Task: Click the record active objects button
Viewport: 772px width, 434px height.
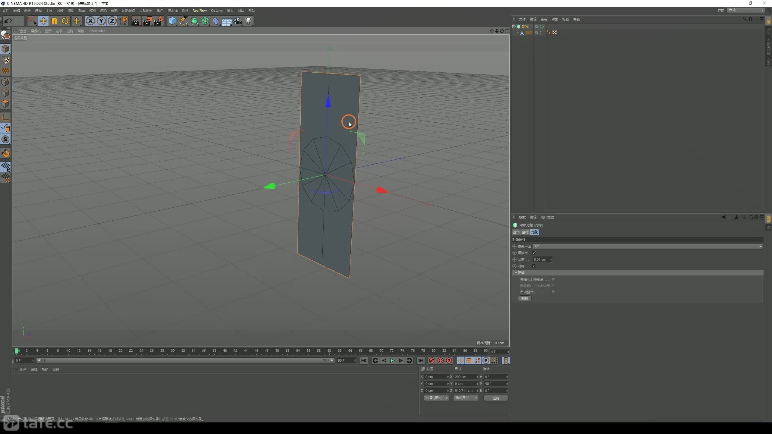Action: click(432, 361)
